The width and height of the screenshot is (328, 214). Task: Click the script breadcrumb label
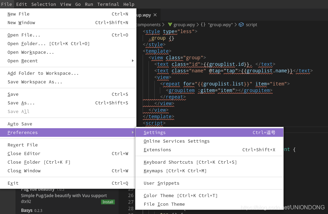click(251, 25)
